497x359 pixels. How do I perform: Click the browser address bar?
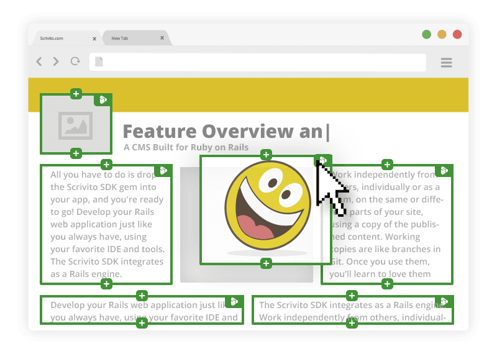[258, 62]
